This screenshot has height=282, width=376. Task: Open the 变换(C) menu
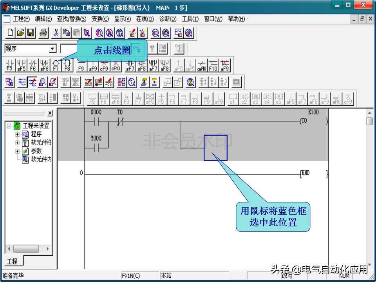tap(100, 19)
